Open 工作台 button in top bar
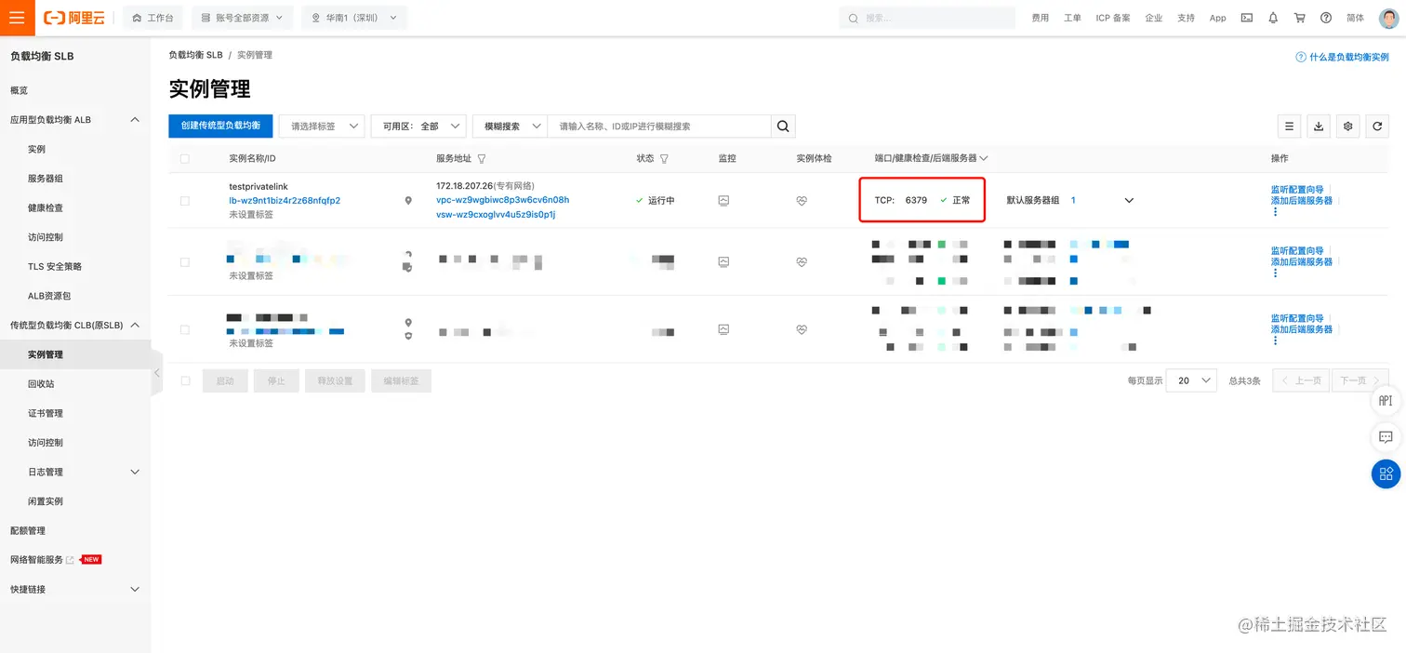 pyautogui.click(x=153, y=18)
